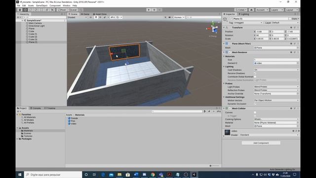Open the custom editor tools icon

52,10
